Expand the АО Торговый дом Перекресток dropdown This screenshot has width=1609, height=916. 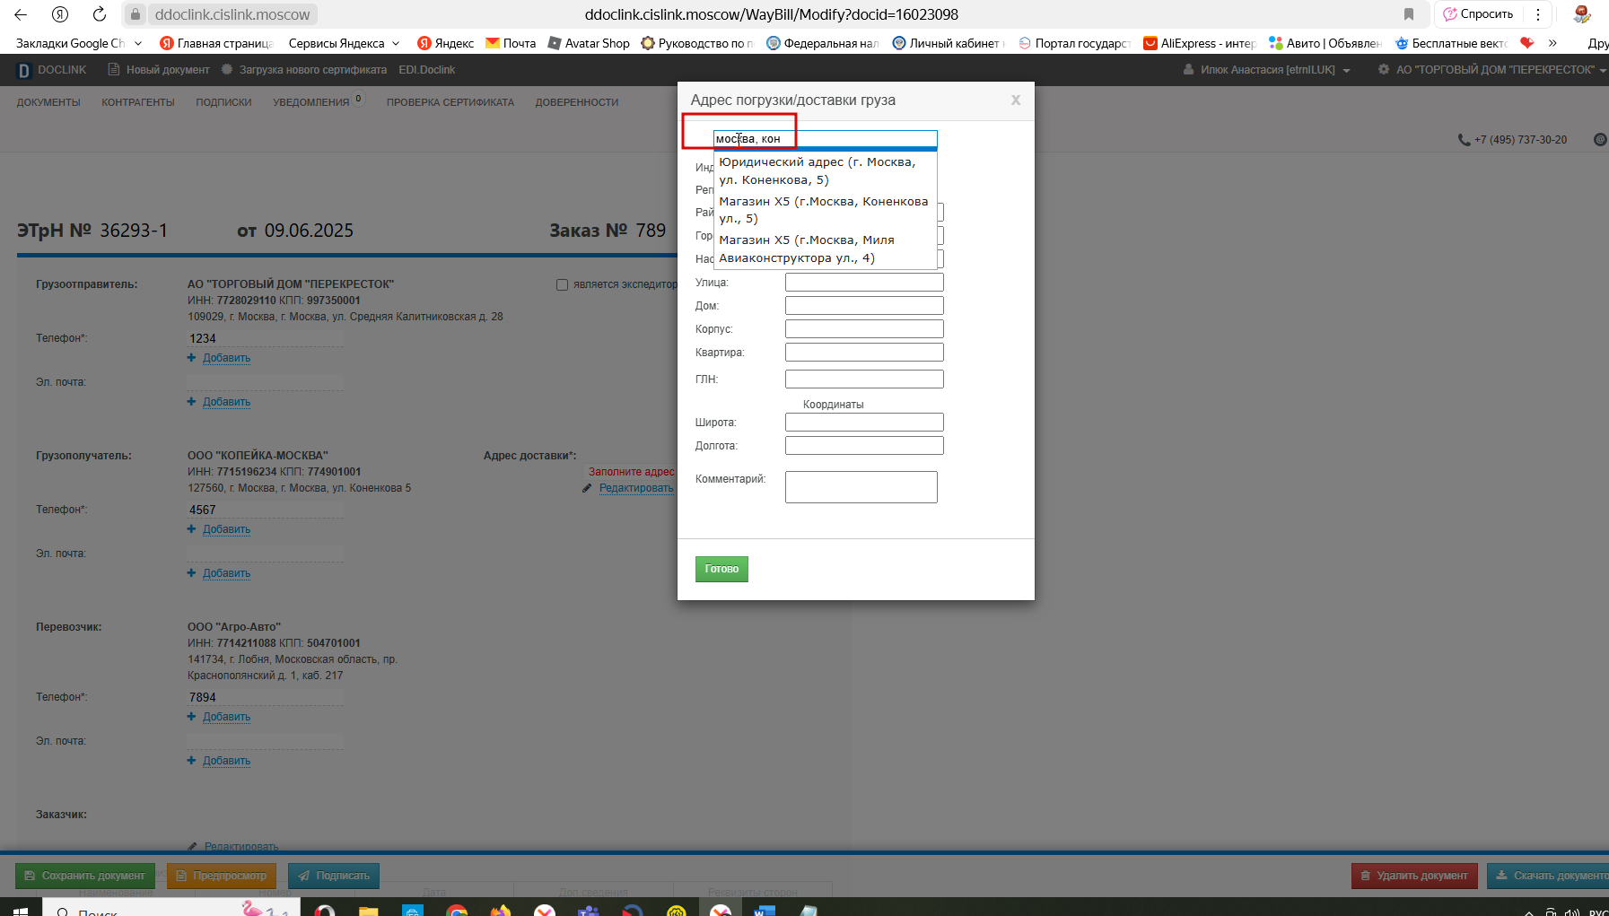click(x=1491, y=70)
